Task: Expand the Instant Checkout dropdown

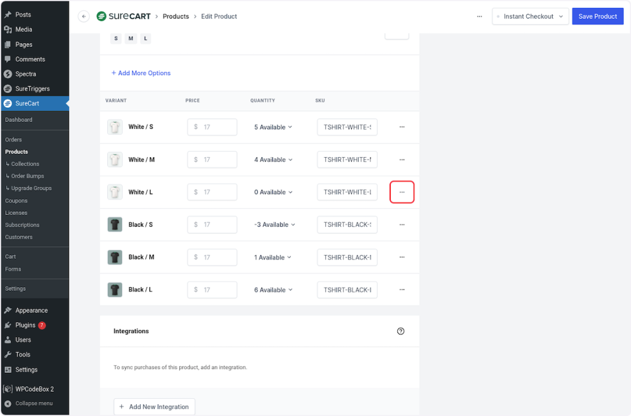Action: click(x=530, y=17)
